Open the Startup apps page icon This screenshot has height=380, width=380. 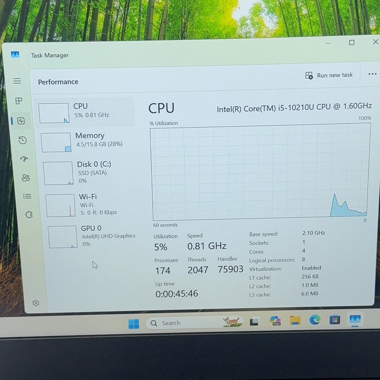click(24, 159)
